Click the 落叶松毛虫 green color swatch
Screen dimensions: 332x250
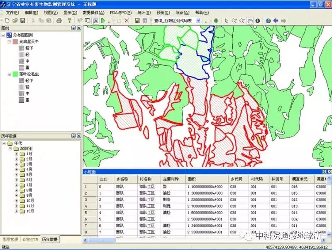point(15,74)
